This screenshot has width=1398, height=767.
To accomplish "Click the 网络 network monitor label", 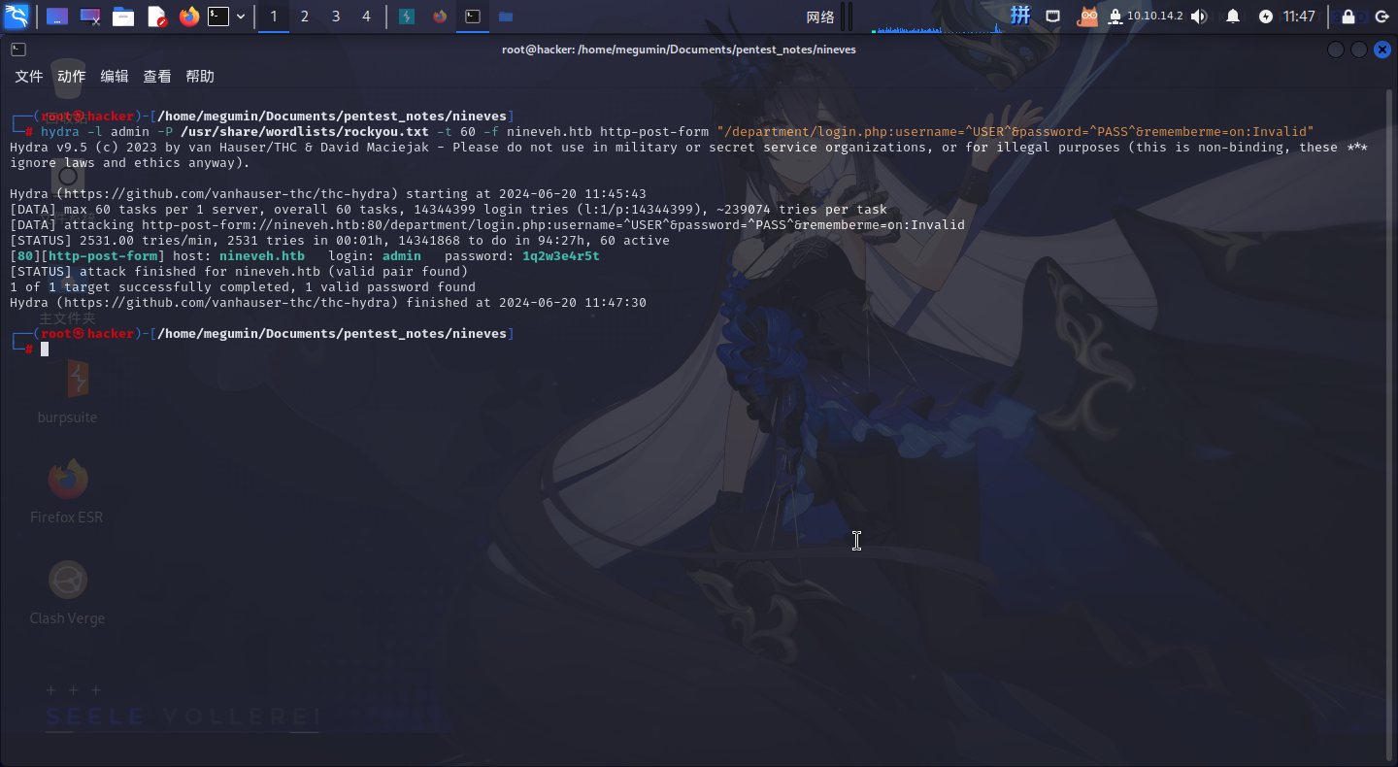I will click(x=820, y=17).
